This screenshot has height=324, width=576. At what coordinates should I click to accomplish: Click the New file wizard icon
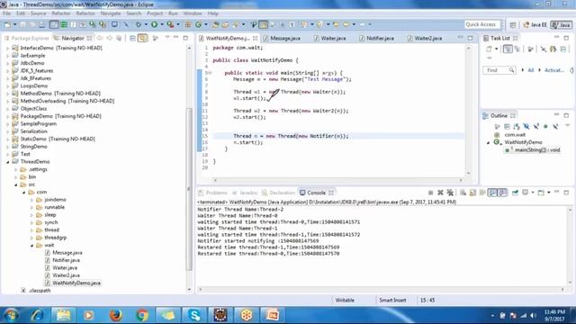(7, 24)
